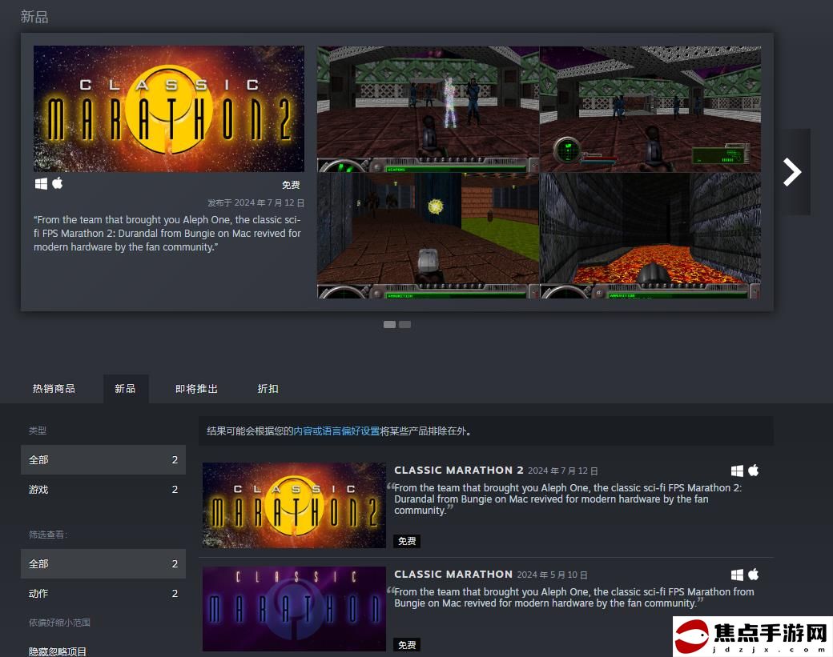Click the next-slide arrow on the featured carousel
Viewport: 833px width, 657px height.
click(x=792, y=172)
